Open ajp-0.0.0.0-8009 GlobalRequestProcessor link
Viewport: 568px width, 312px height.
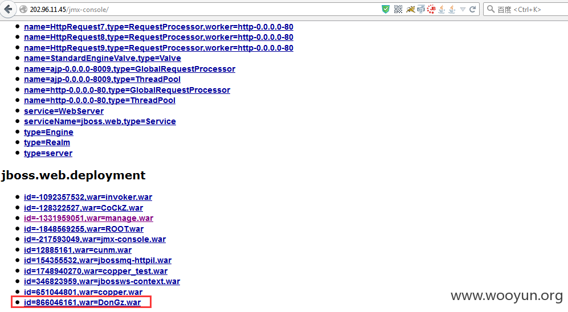[130, 69]
